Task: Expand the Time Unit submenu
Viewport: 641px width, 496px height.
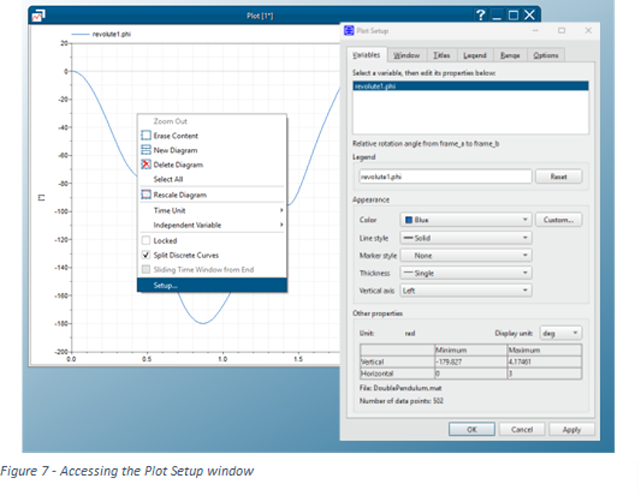Action: pos(212,210)
